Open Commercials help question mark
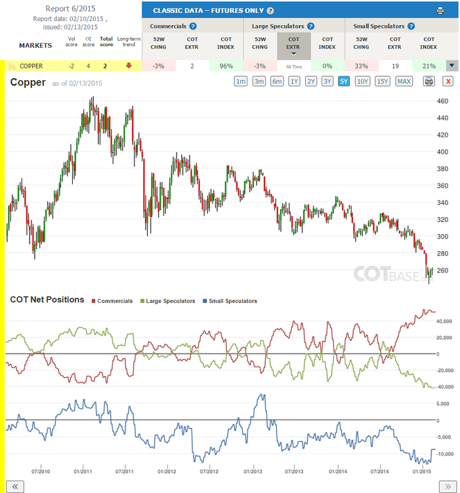 pos(193,26)
